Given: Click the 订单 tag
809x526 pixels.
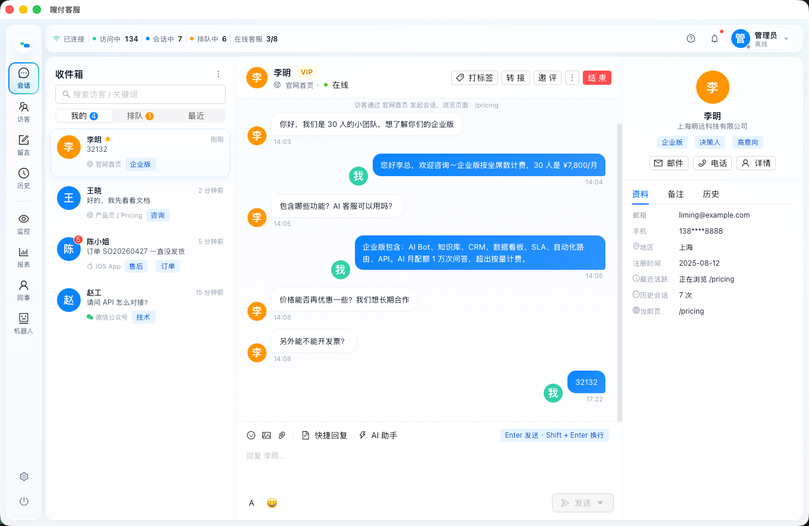Looking at the screenshot, I should (168, 266).
